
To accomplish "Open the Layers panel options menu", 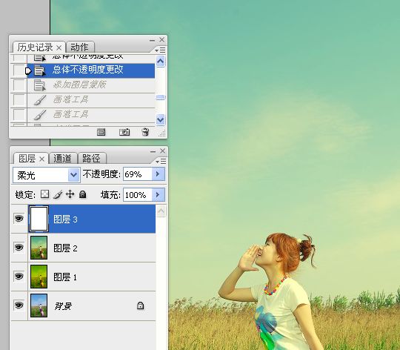I will [x=161, y=162].
